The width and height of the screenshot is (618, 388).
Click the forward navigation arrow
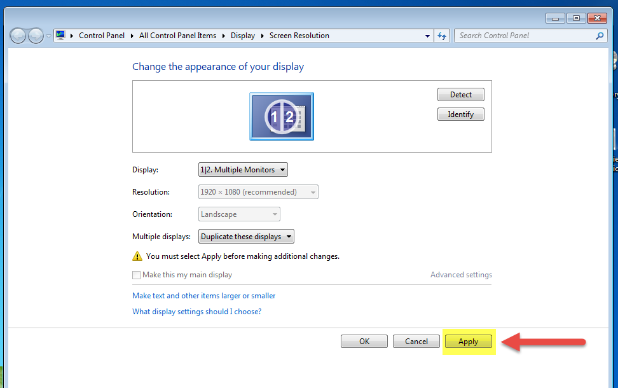tap(36, 36)
